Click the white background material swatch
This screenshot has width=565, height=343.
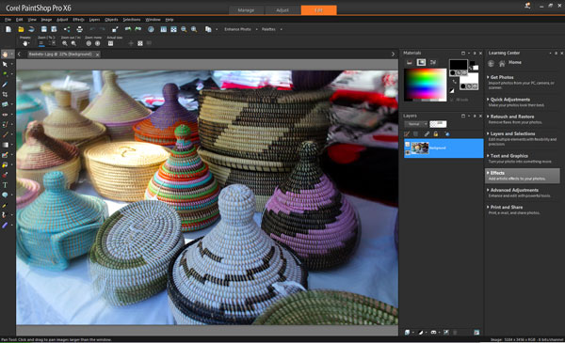(469, 79)
